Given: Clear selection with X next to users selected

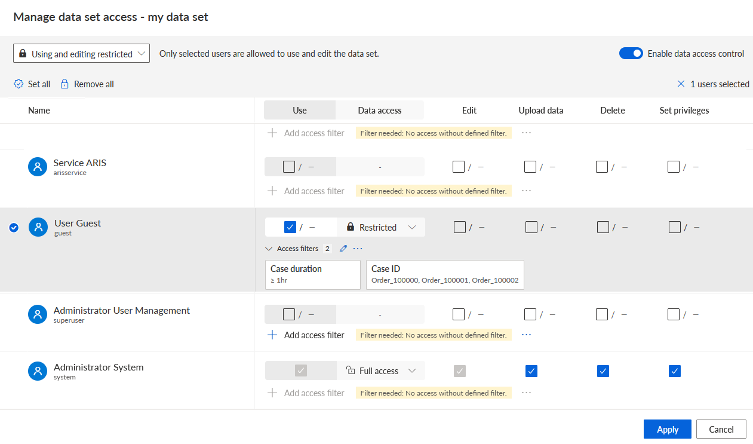Looking at the screenshot, I should coord(681,84).
